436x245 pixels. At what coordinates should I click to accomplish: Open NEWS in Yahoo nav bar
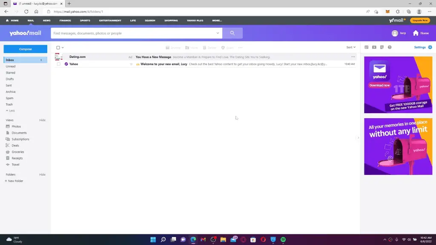point(47,20)
